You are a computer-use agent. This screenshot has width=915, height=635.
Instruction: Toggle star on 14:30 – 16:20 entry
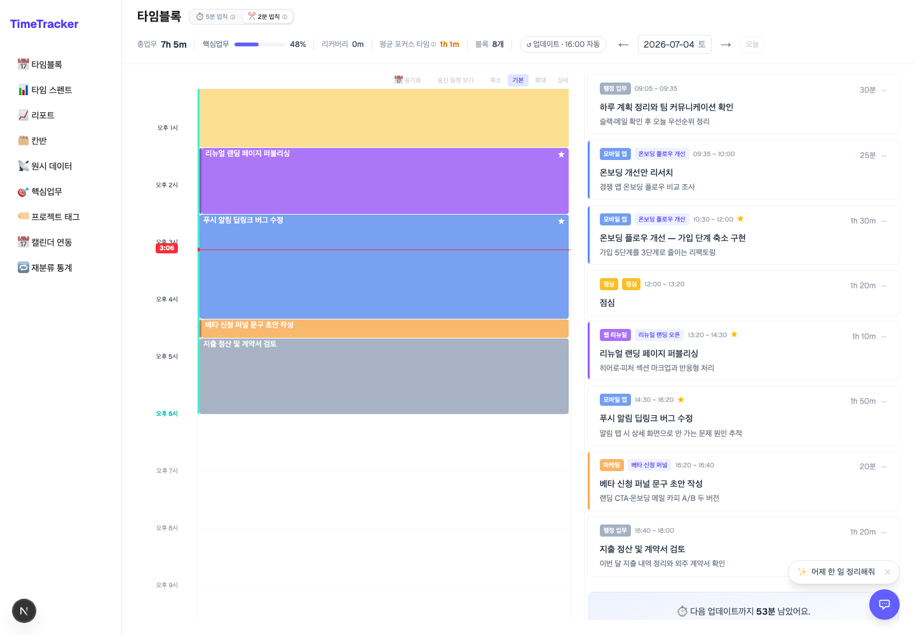(681, 400)
